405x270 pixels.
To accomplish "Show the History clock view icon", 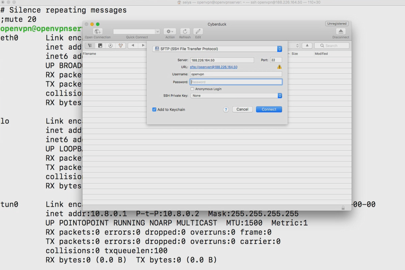I will tap(110, 46).
